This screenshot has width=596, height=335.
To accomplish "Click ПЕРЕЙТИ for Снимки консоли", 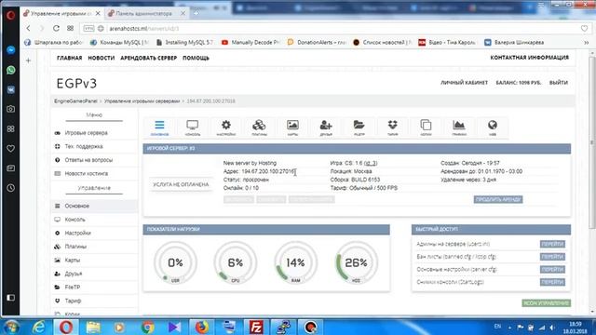I will (552, 282).
